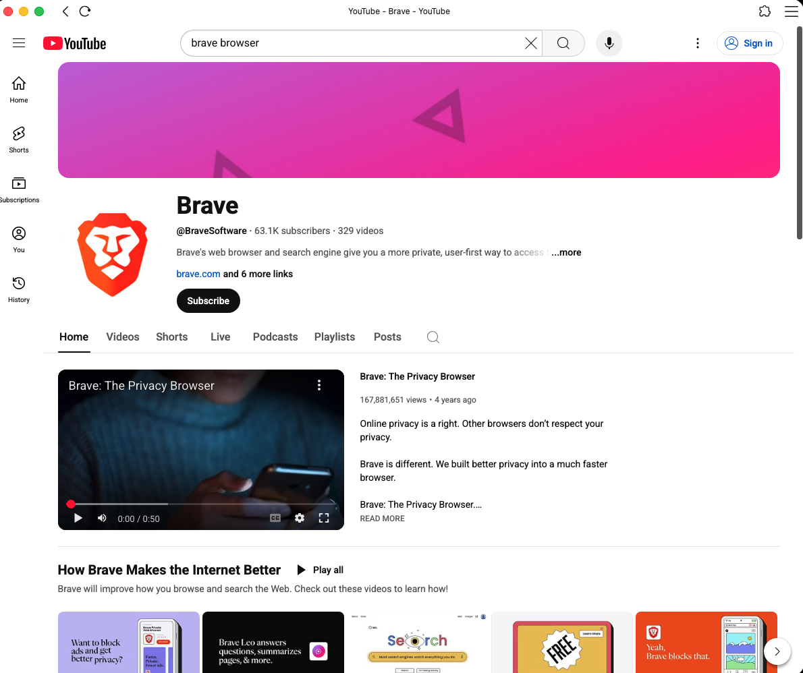Select the channel Home tab
This screenshot has height=673, width=803.
pos(74,336)
